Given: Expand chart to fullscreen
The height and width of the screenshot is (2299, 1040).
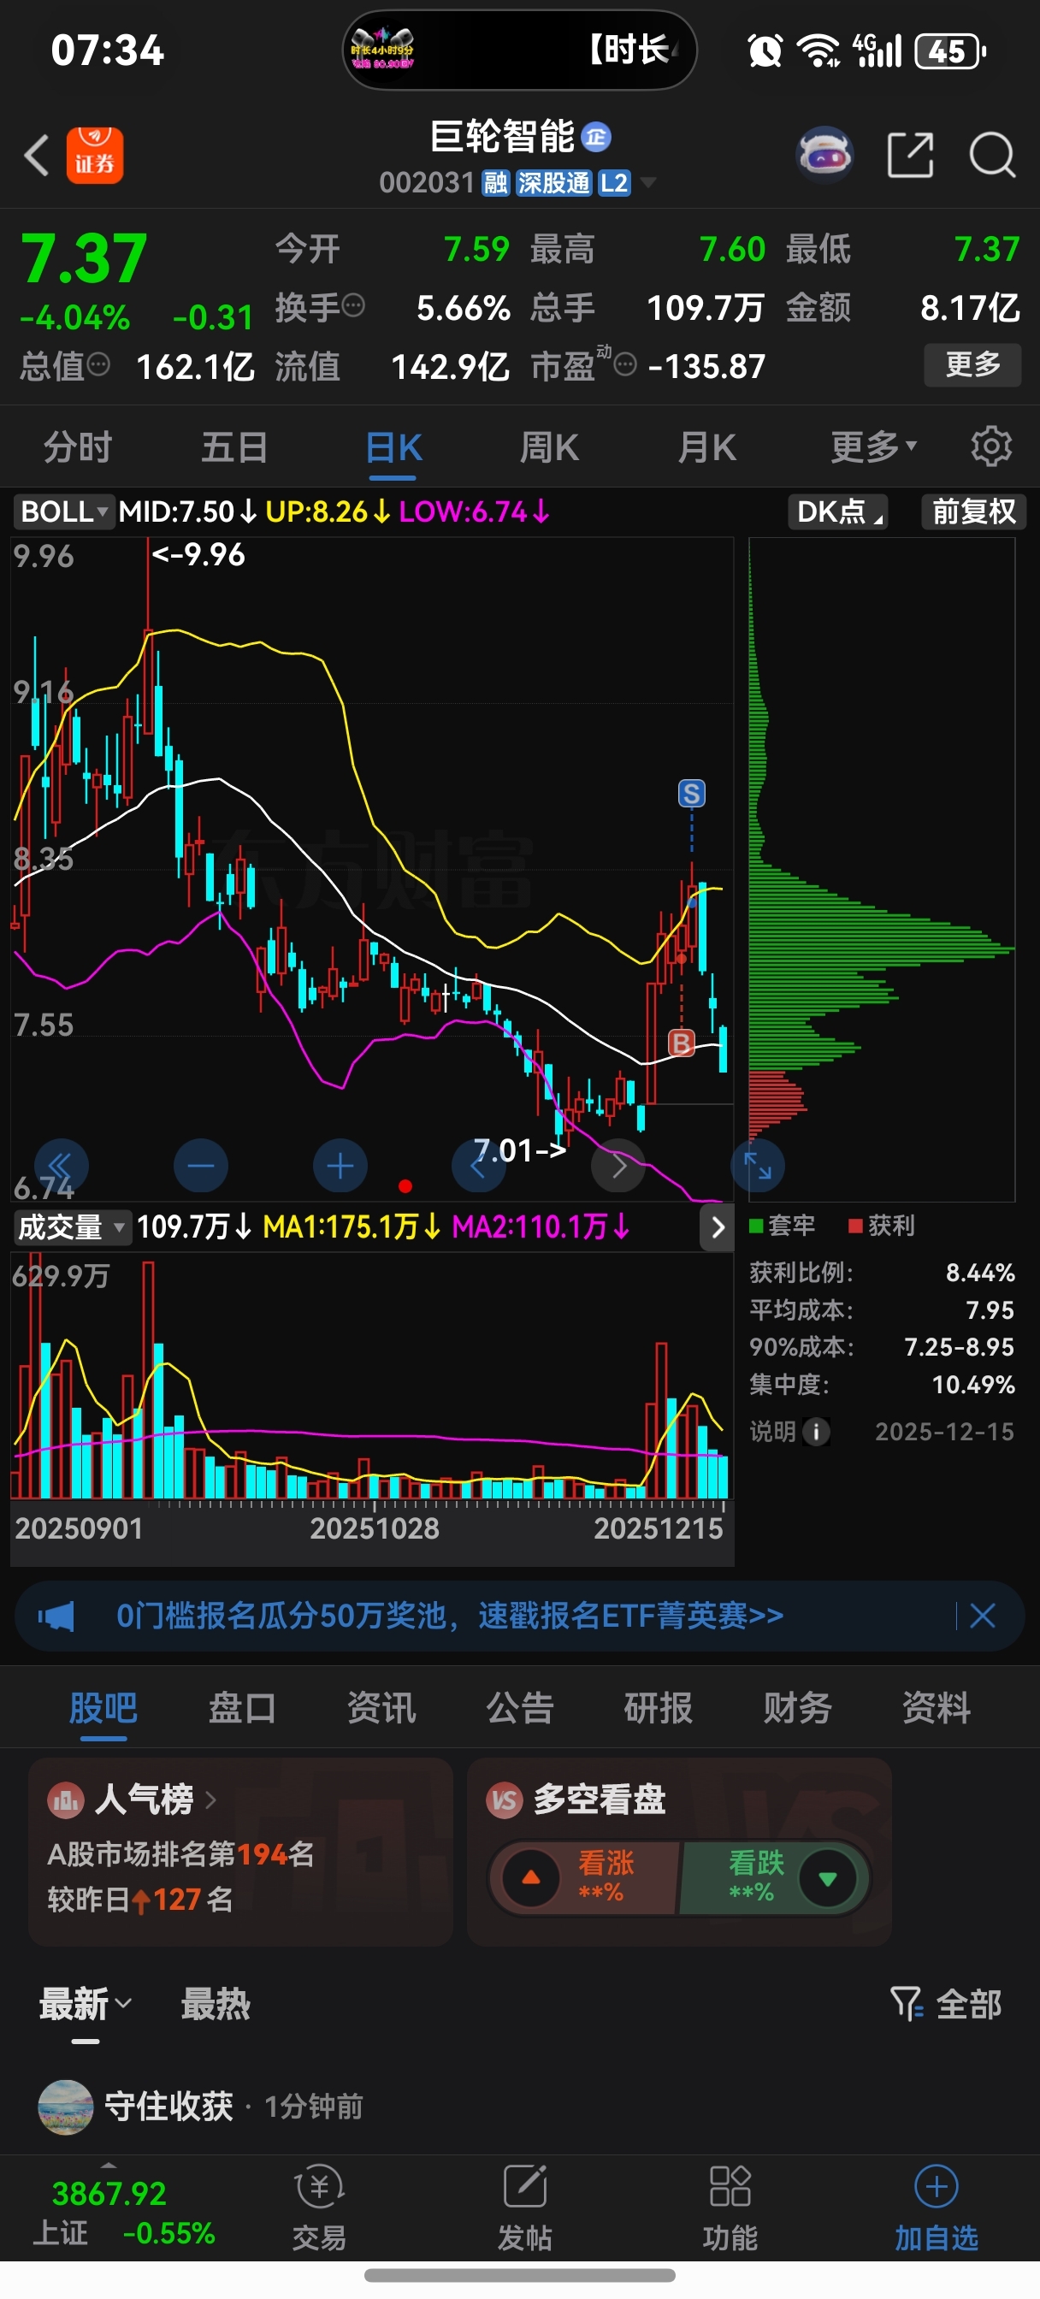Looking at the screenshot, I should [758, 1165].
